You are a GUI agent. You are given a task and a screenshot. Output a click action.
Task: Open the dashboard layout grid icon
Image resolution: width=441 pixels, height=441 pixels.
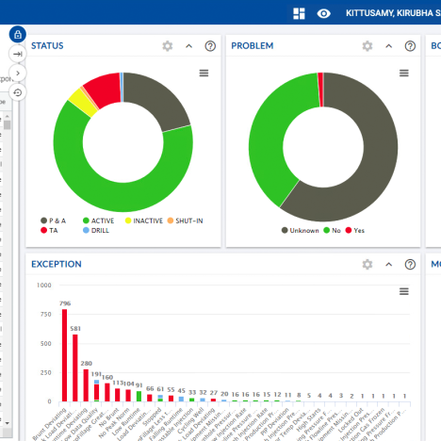[x=299, y=13]
